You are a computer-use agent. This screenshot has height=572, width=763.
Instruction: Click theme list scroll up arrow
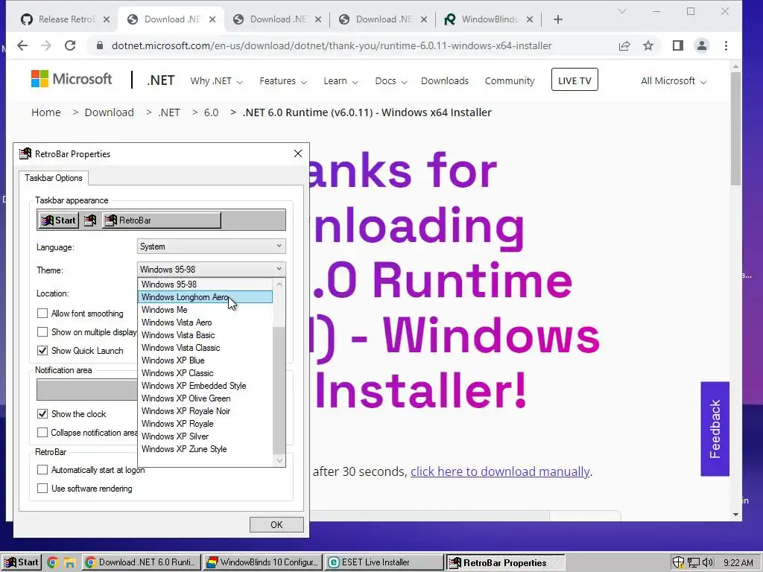click(x=279, y=284)
